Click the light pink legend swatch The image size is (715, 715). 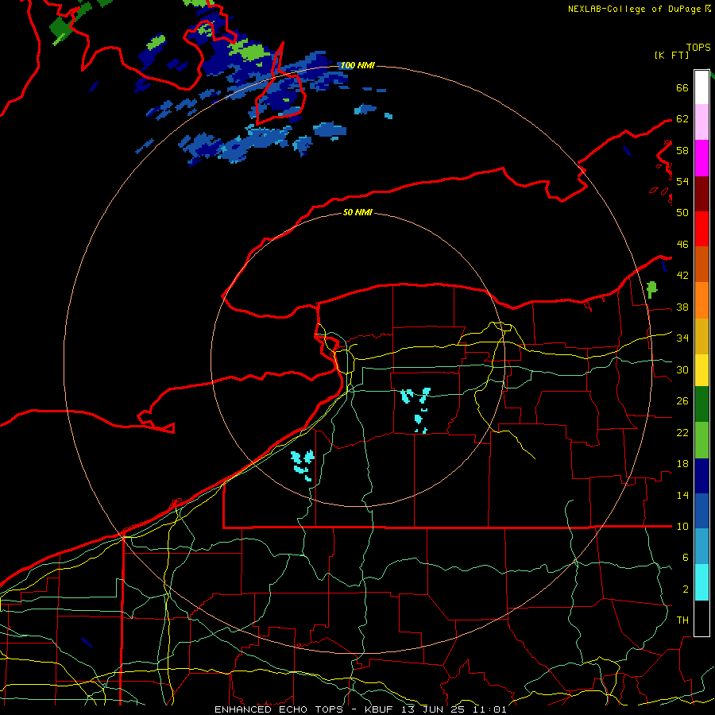tap(701, 122)
